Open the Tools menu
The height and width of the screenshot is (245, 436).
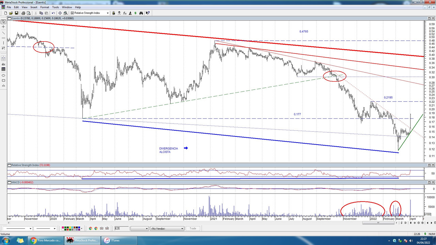(56, 7)
